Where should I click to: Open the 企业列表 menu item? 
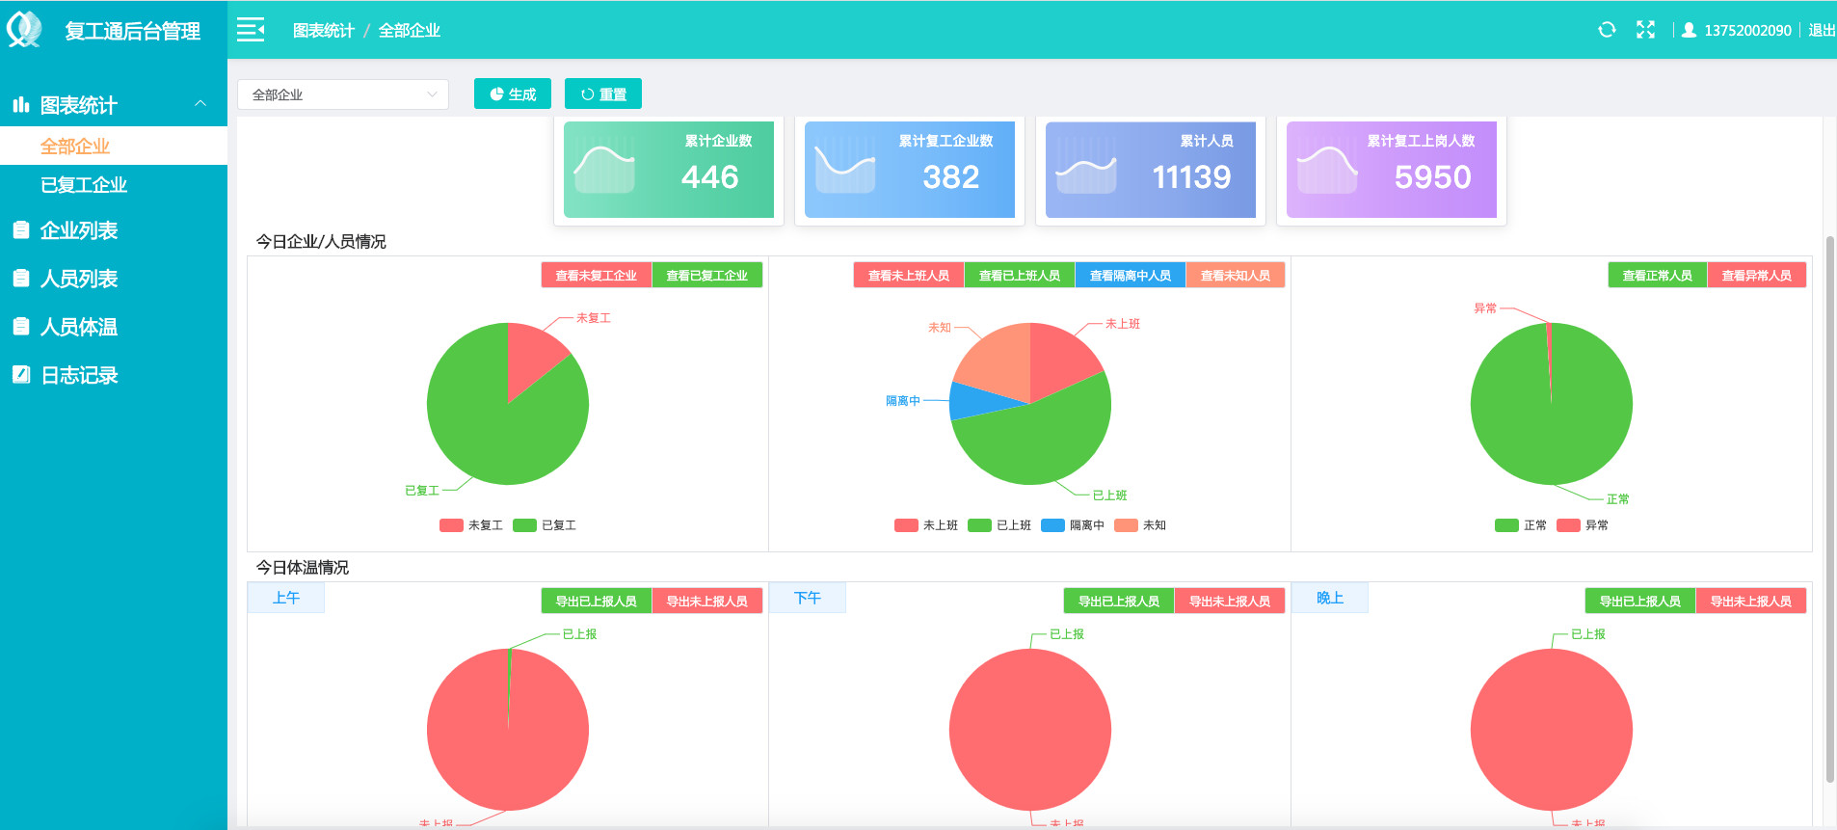click(x=114, y=229)
